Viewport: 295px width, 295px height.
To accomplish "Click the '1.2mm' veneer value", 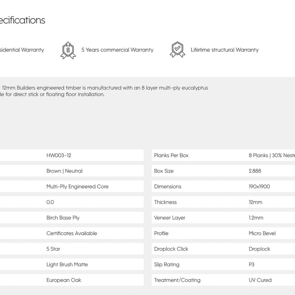I will point(256,218).
